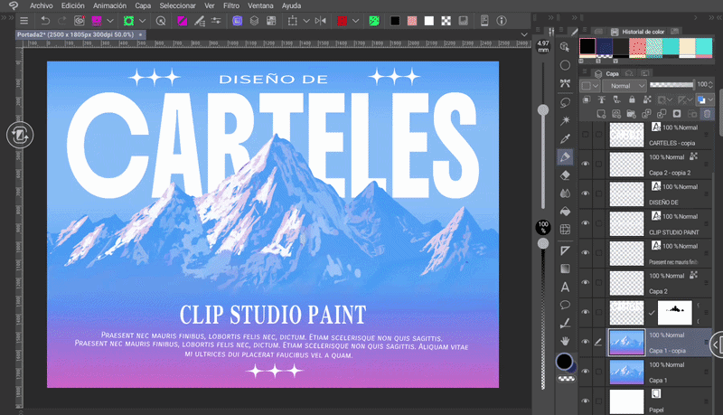Viewport: 723px width, 415px height.
Task: Click the Redo arrow in command bar
Action: click(62, 21)
